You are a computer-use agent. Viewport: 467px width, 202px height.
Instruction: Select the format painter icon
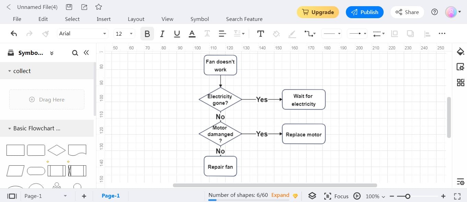(x=45, y=34)
